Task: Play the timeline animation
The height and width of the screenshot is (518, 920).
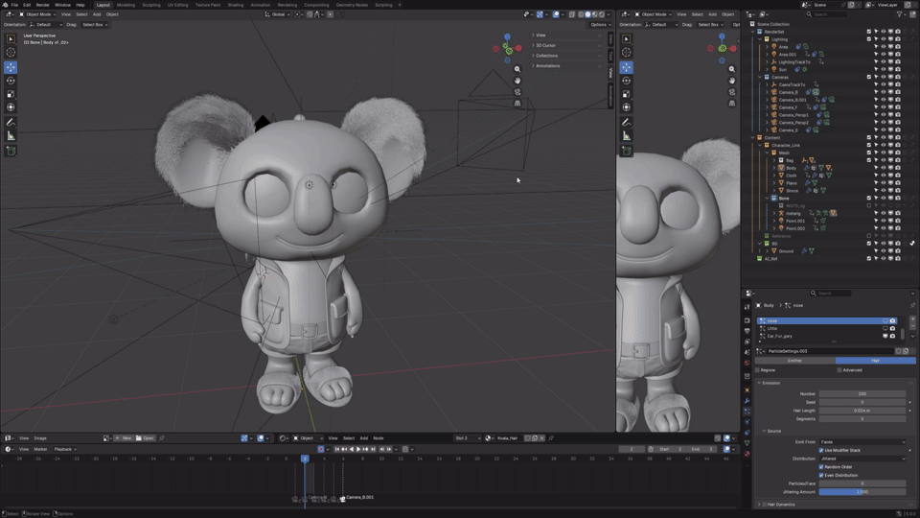Action: point(358,449)
